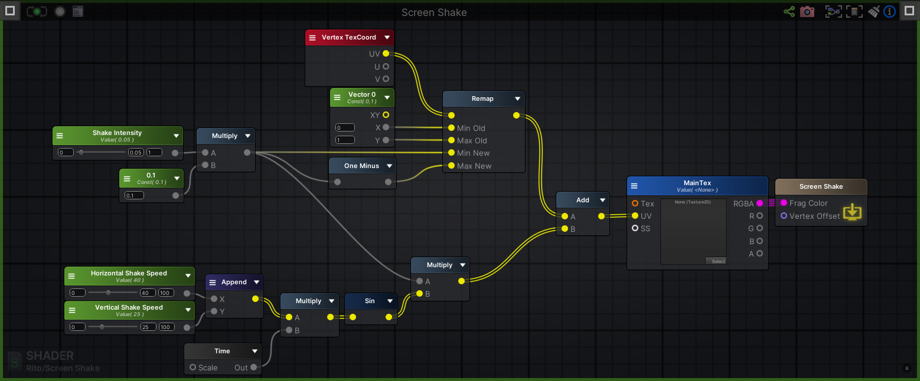920x381 pixels.
Task: Take a screenshot with the camera toolbar icon
Action: 807,11
